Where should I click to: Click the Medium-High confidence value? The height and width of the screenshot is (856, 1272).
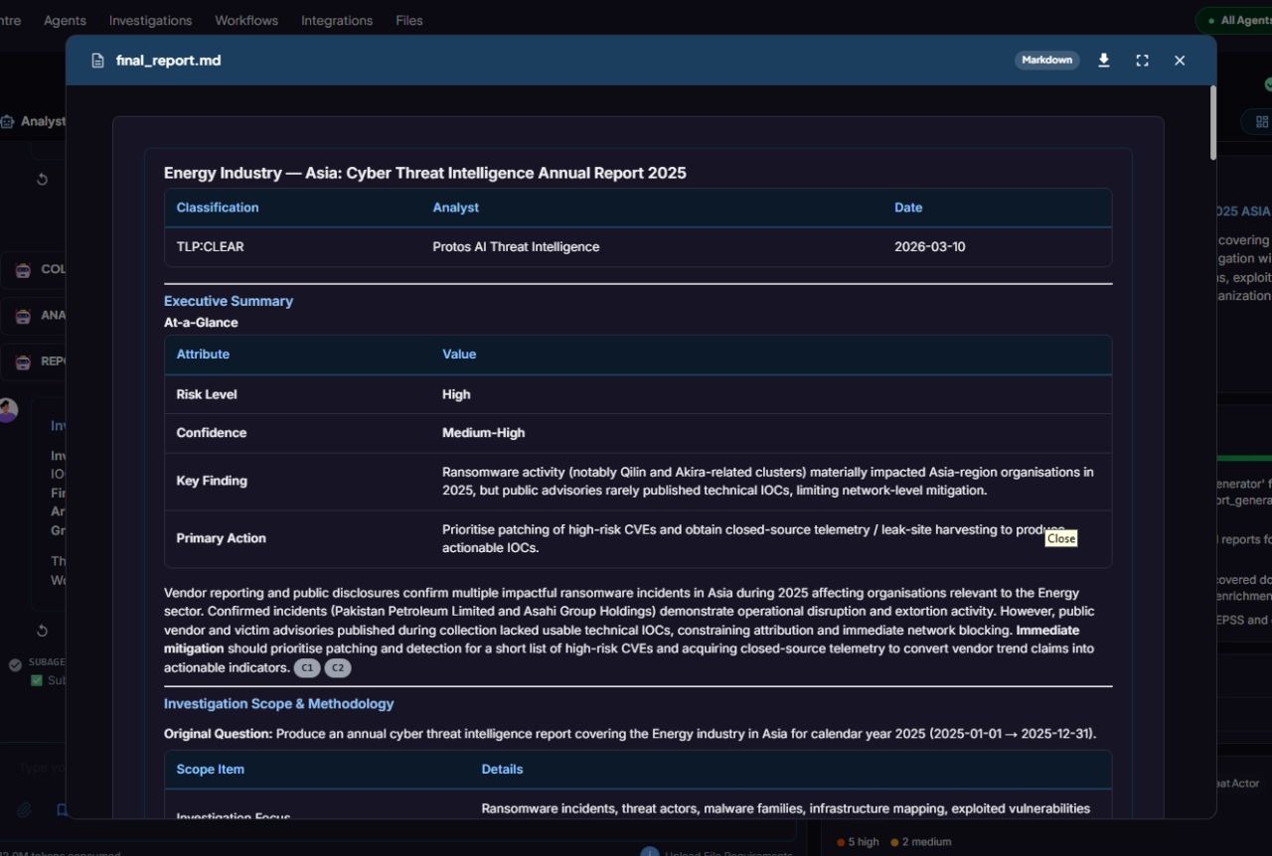click(483, 433)
